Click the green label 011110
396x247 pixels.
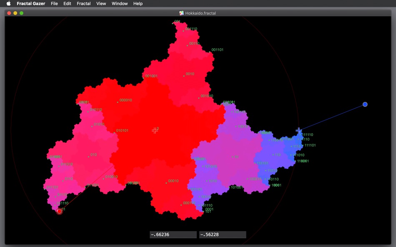click(63, 203)
